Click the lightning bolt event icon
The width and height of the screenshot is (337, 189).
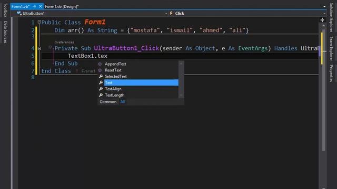(x=171, y=13)
